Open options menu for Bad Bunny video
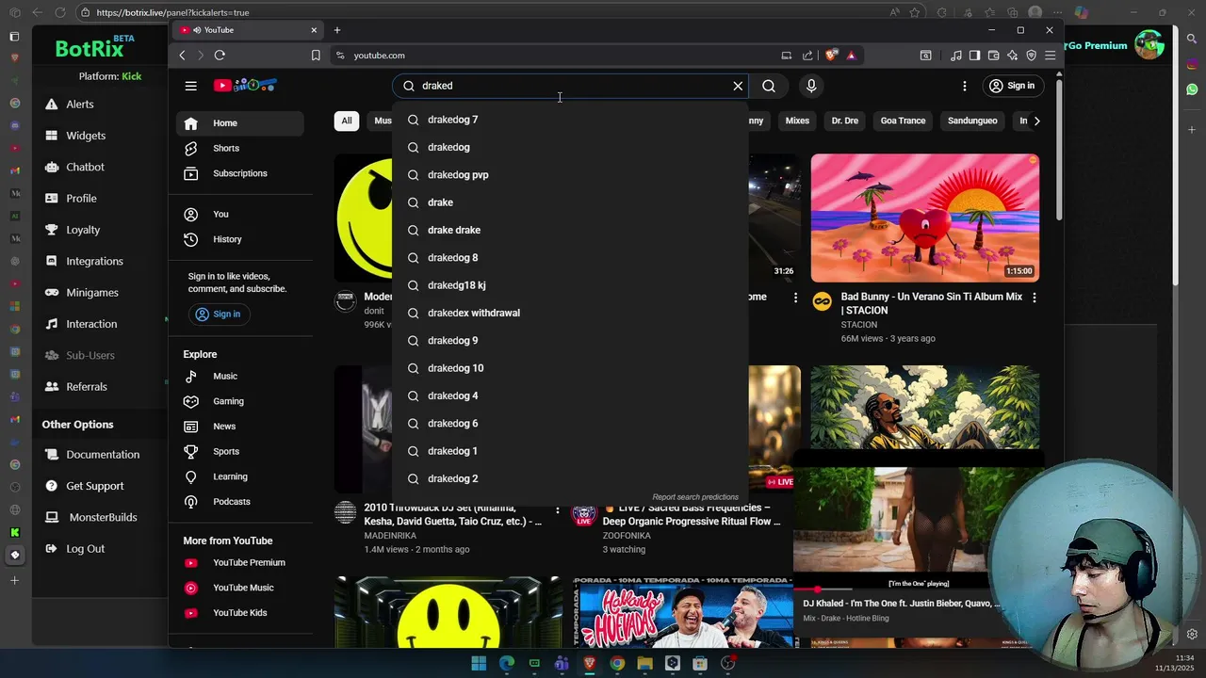 (1034, 298)
